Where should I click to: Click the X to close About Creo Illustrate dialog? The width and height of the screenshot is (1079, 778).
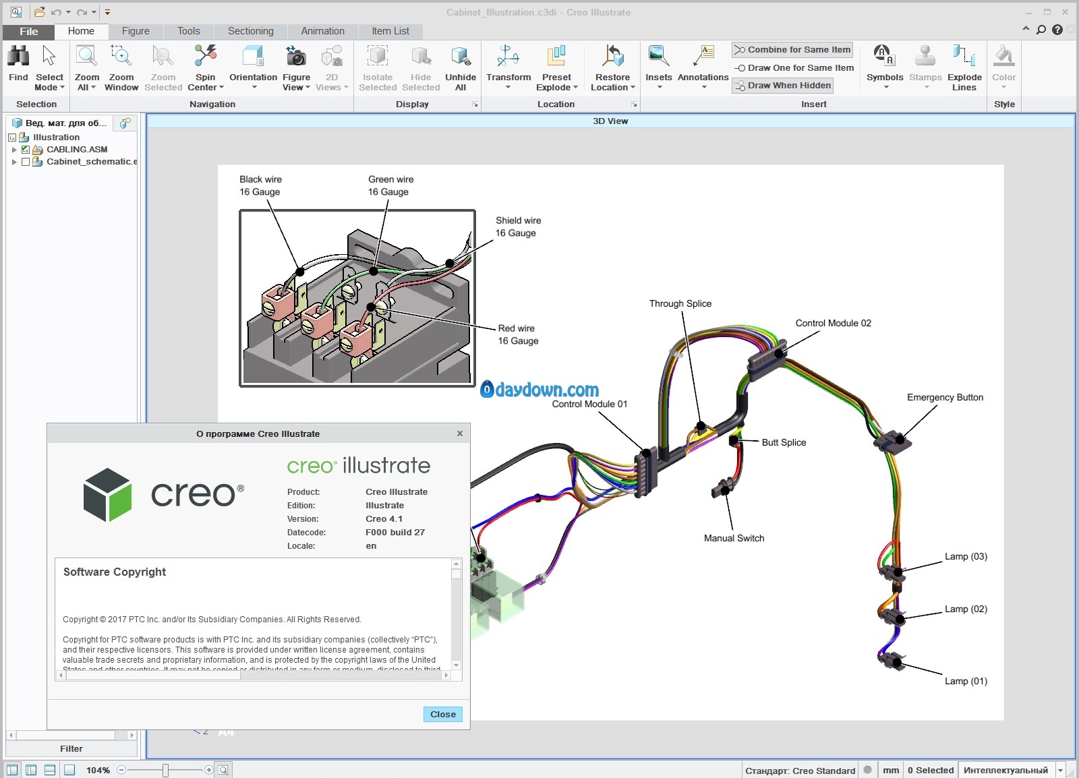460,433
